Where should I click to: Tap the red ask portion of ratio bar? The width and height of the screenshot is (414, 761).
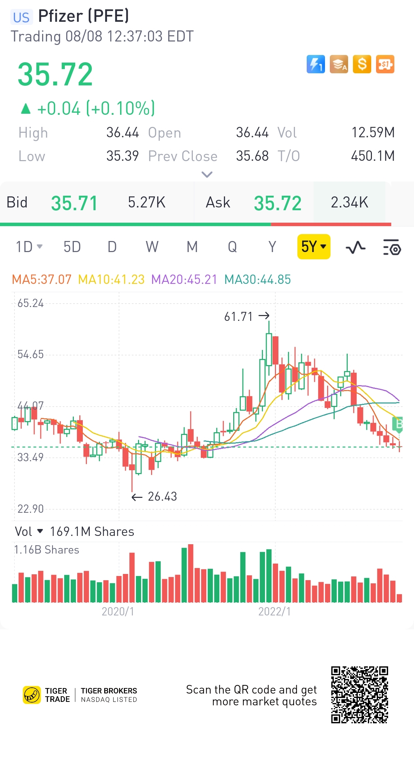coord(331,224)
